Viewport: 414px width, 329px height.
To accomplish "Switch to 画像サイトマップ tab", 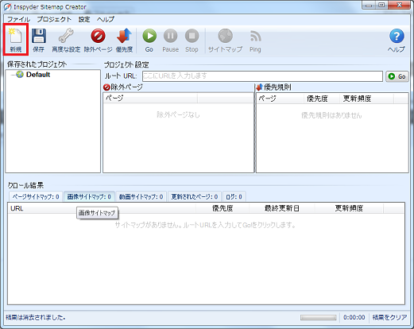I will click(x=89, y=197).
